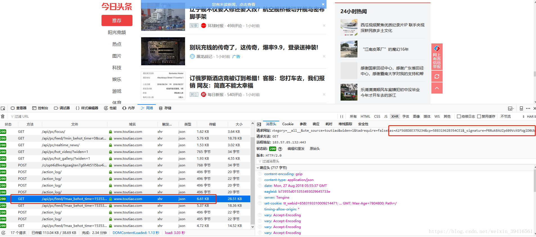Screen dimensions: 536x237
Task: Switch to the 查看器 inspector tab
Action: (x=19, y=108)
